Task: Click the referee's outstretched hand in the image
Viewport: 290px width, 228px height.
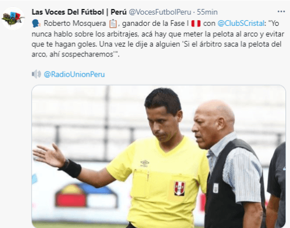Action: [x=48, y=155]
